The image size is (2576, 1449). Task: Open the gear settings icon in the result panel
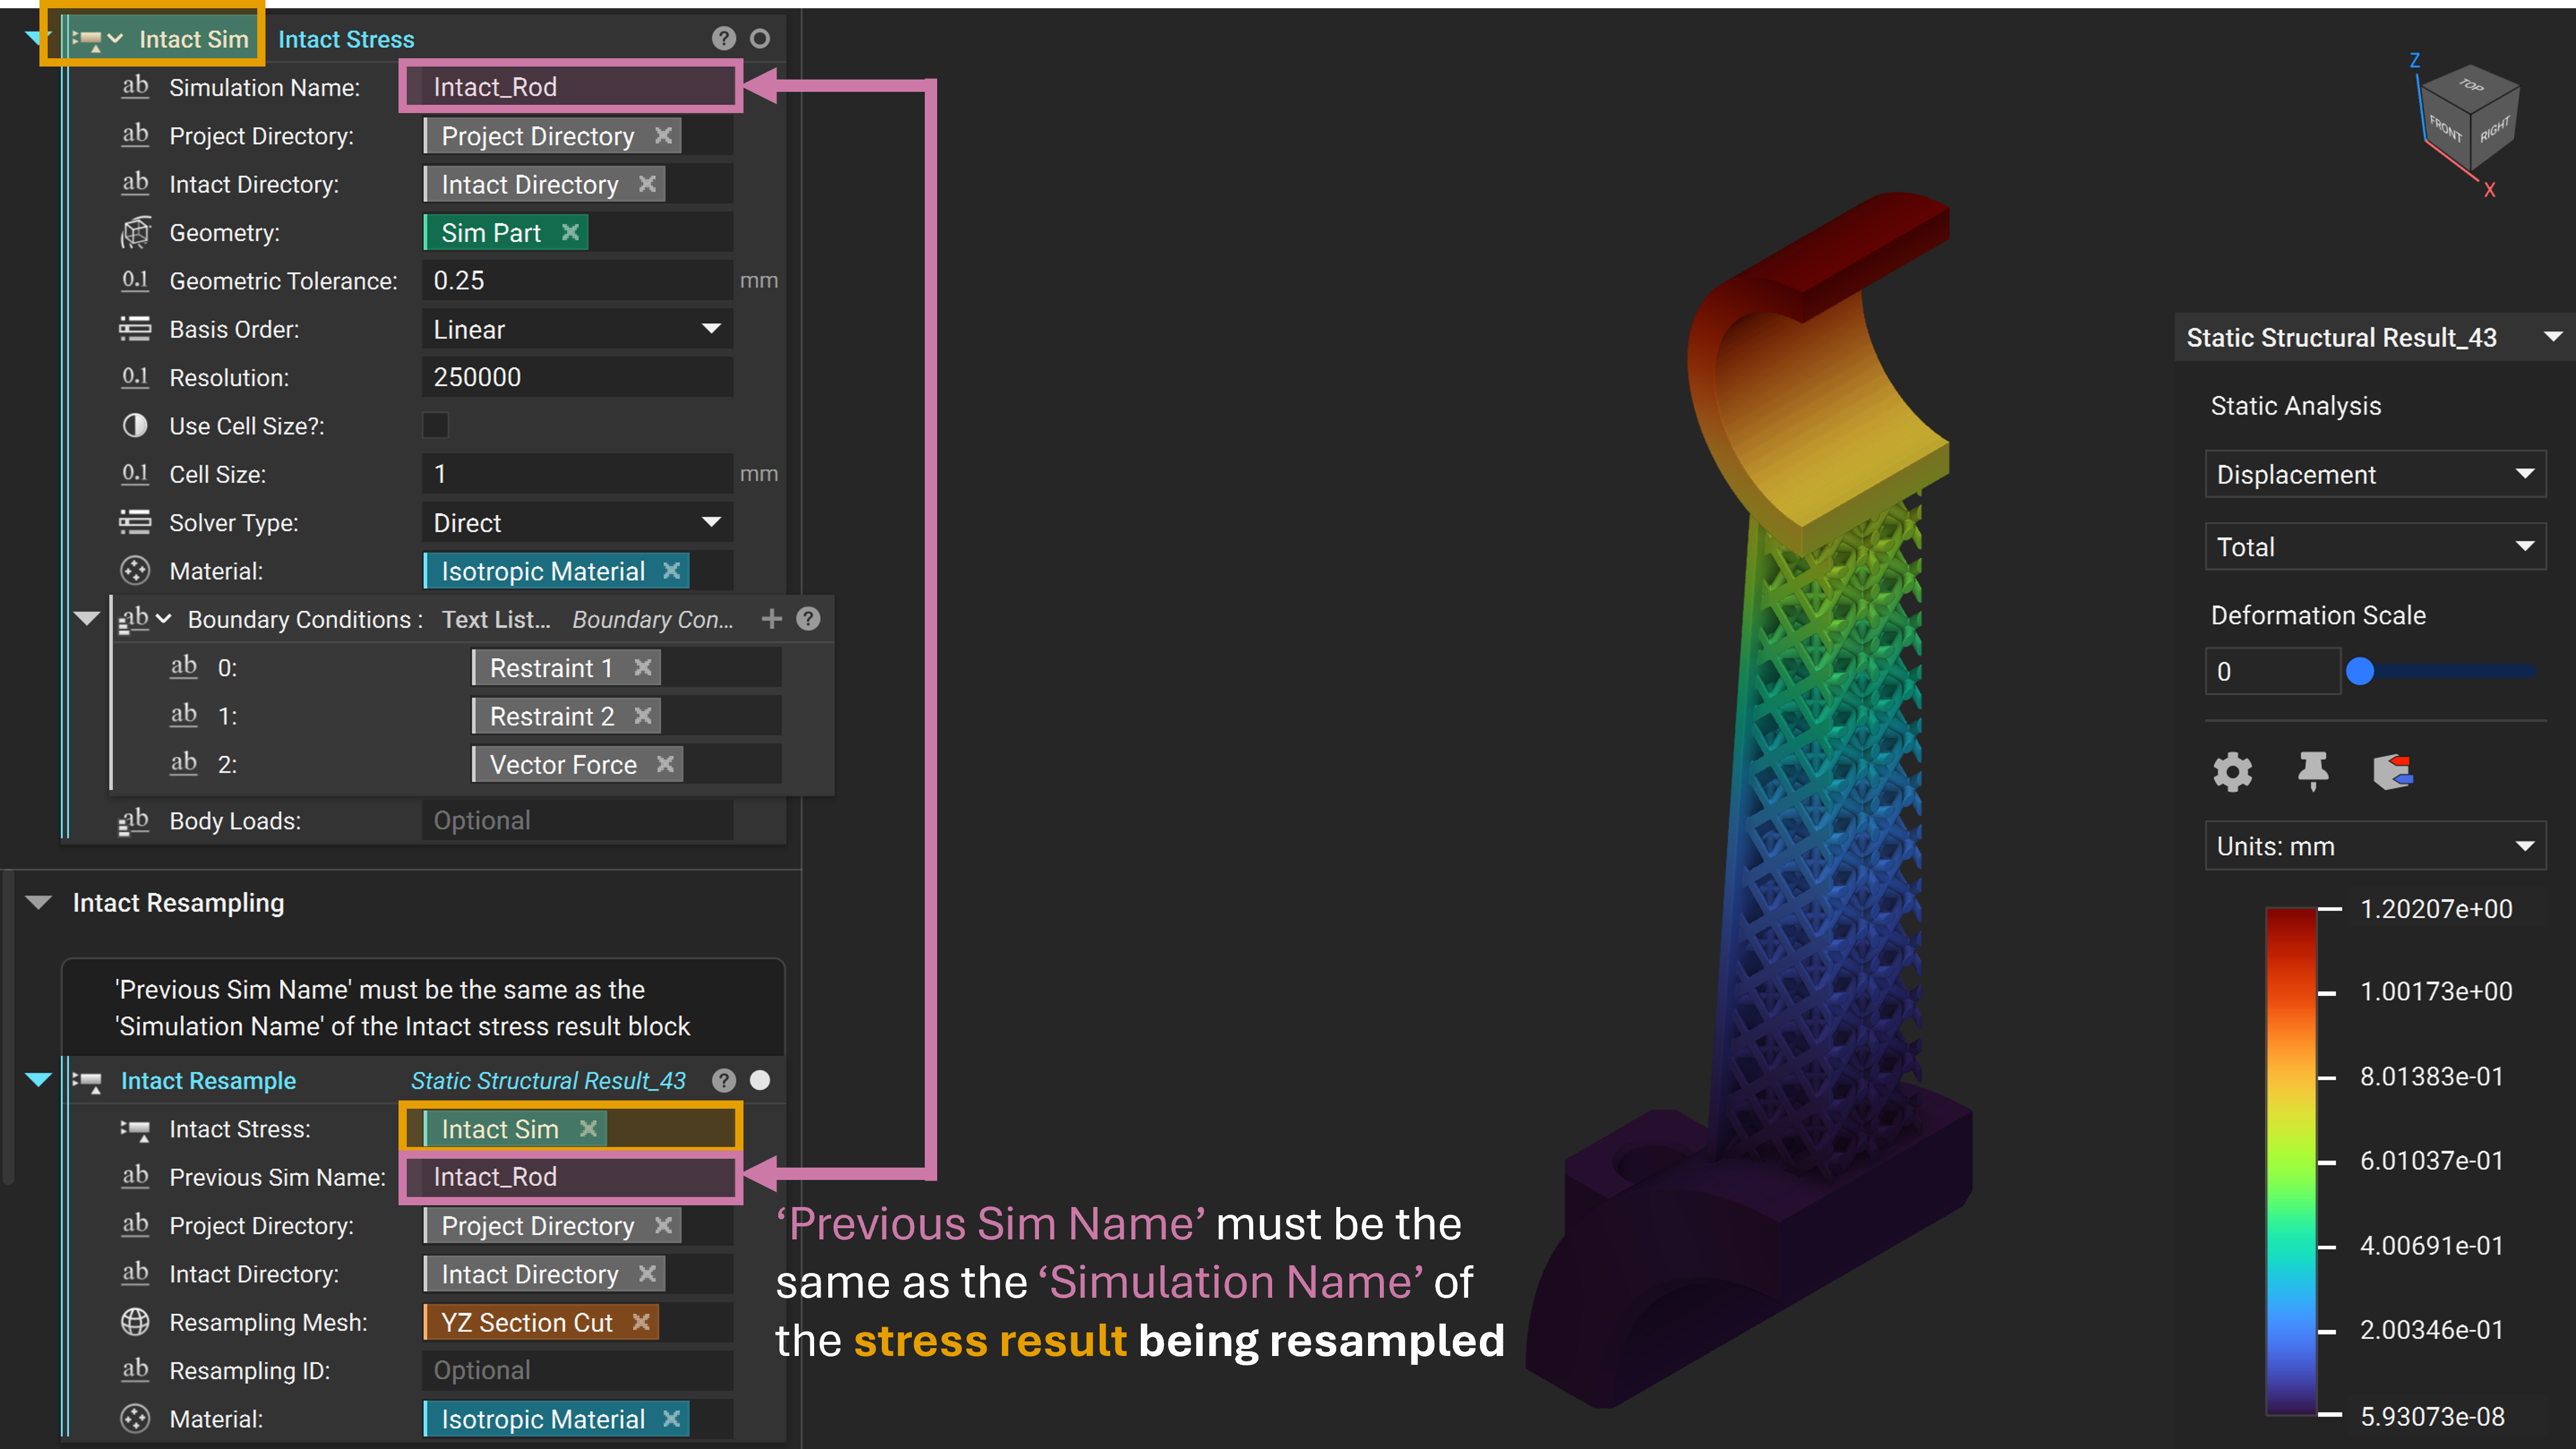click(x=2232, y=771)
